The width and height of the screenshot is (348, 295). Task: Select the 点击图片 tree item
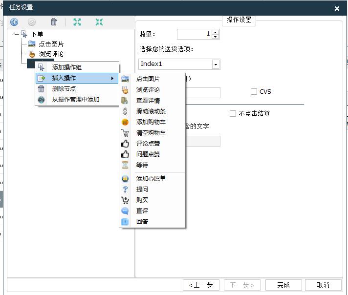pos(51,44)
